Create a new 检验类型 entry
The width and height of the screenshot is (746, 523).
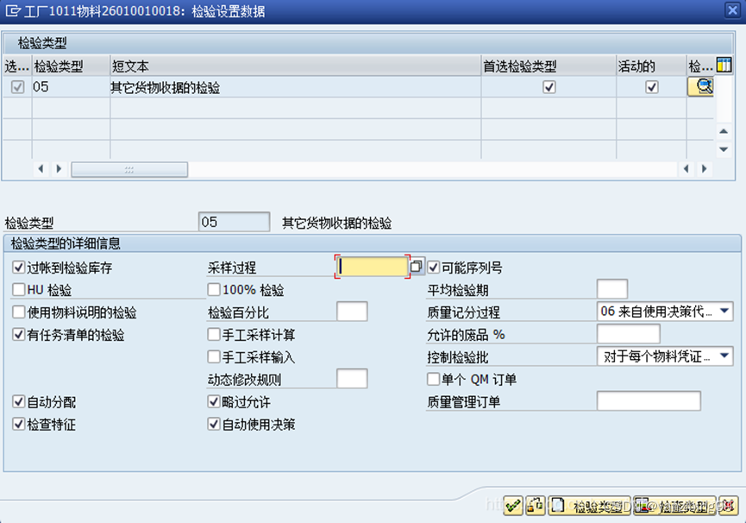tap(589, 506)
